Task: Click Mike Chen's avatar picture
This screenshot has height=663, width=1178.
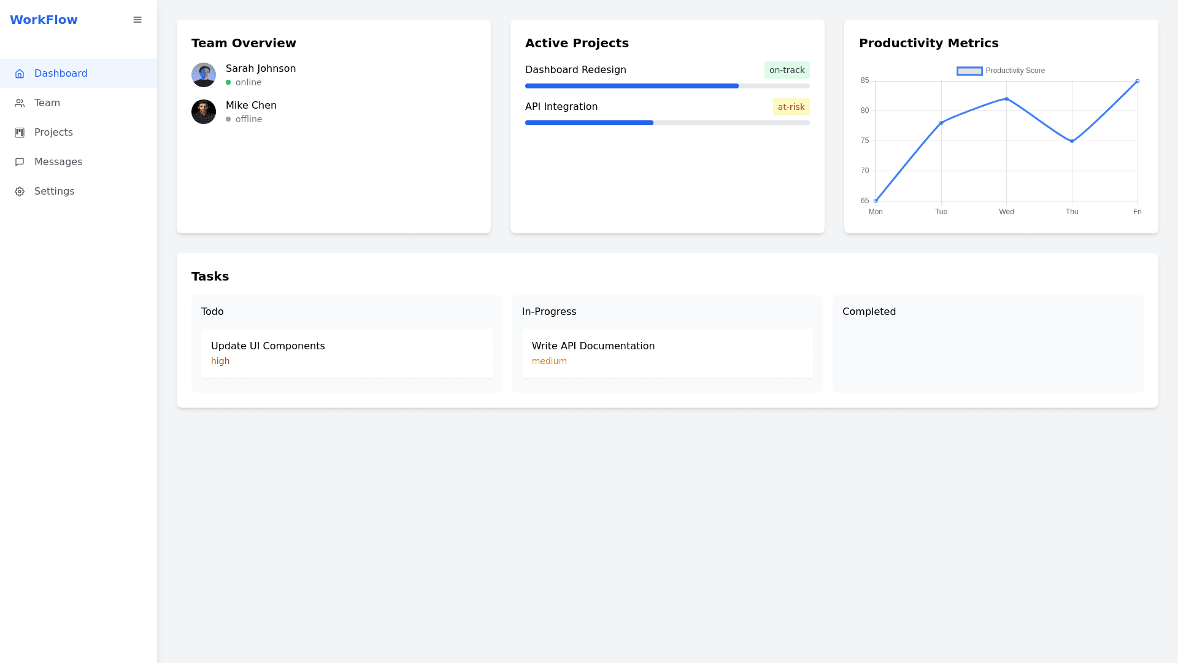Action: point(204,112)
